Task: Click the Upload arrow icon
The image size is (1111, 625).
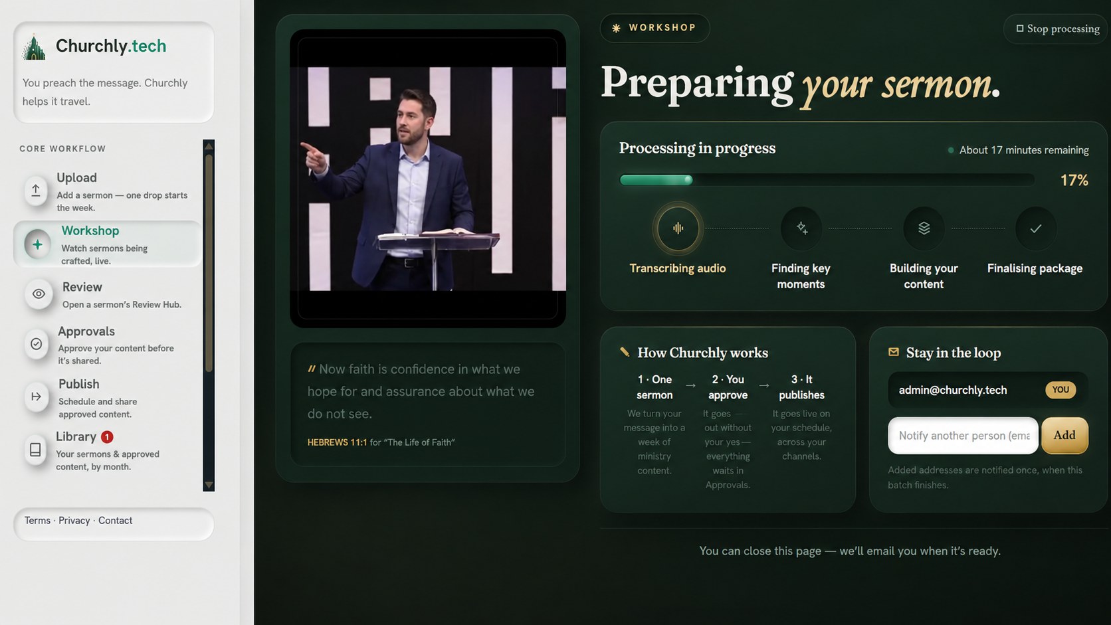Action: (36, 191)
